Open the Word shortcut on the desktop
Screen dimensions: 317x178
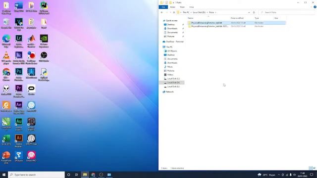click(x=19, y=7)
